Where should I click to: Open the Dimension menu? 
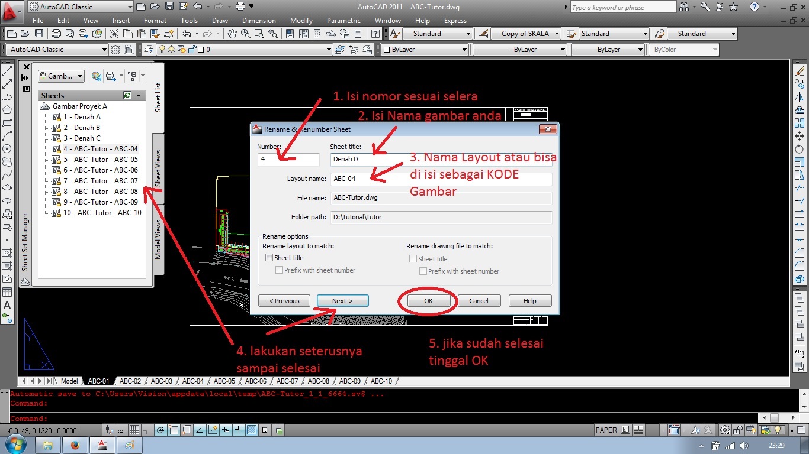[259, 20]
